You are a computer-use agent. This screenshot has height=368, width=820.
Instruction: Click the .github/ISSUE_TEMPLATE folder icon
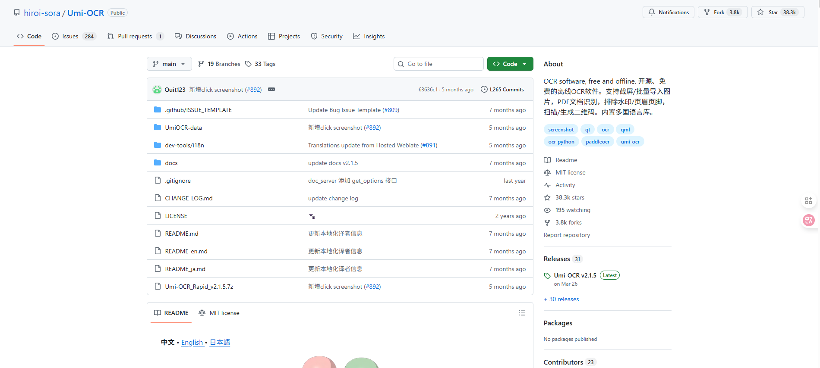(x=158, y=109)
